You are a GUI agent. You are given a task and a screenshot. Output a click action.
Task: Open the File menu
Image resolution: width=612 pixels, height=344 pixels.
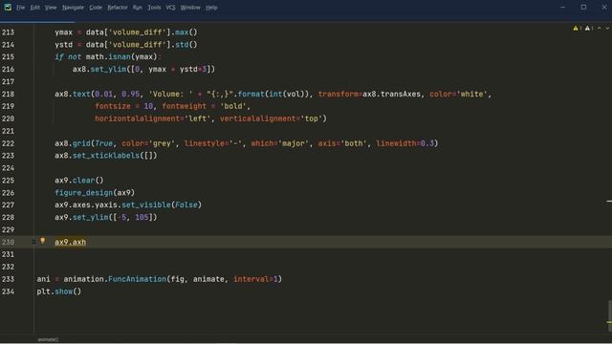[21, 8]
